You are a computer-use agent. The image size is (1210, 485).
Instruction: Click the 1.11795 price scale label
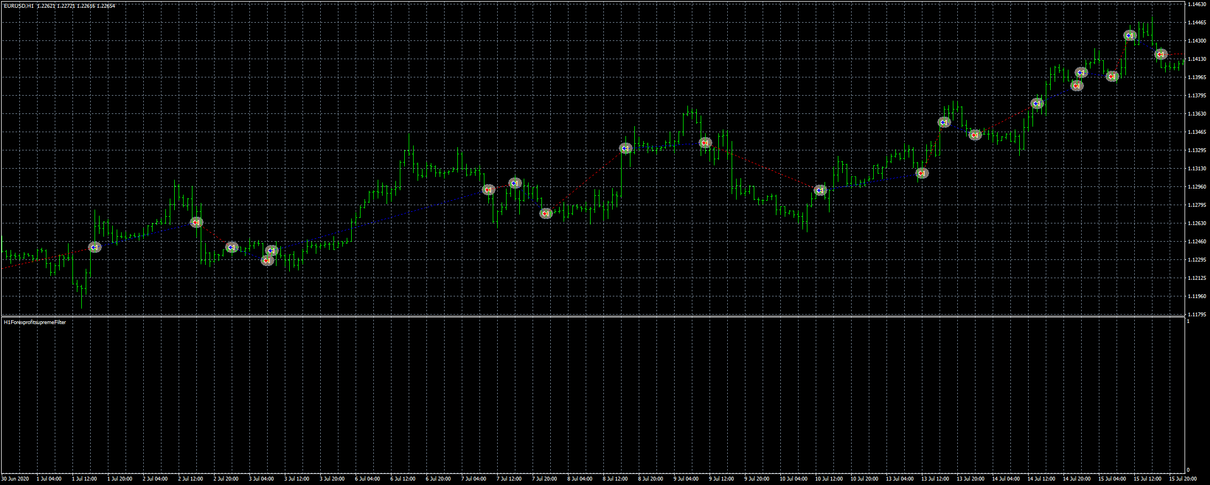click(x=1197, y=315)
